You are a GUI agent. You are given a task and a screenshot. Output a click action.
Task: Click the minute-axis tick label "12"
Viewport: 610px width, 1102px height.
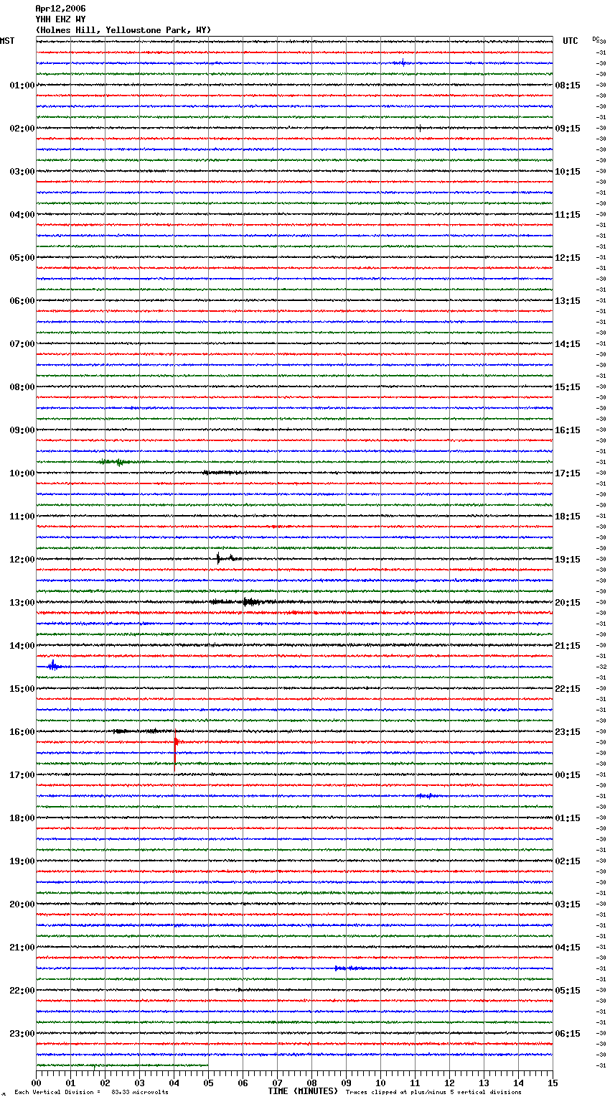(449, 1083)
